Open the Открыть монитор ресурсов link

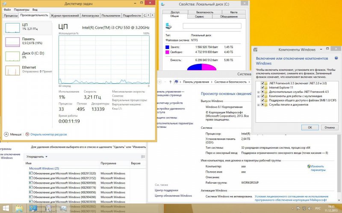(48, 134)
